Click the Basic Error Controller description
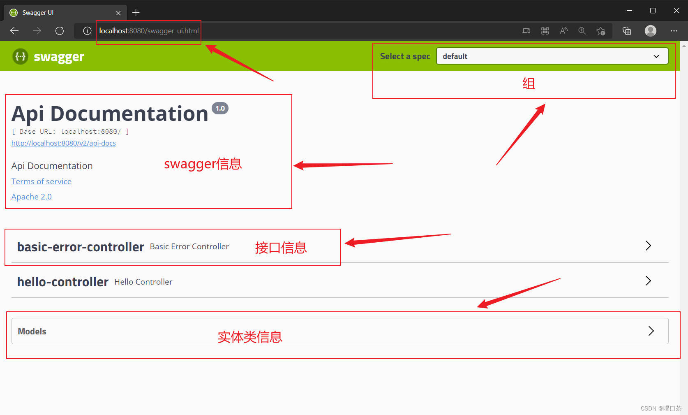The width and height of the screenshot is (688, 415). [x=189, y=246]
